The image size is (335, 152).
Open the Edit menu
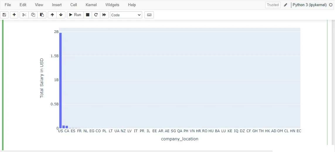(x=23, y=5)
